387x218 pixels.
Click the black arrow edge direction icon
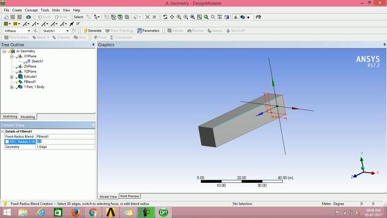click(x=71, y=24)
